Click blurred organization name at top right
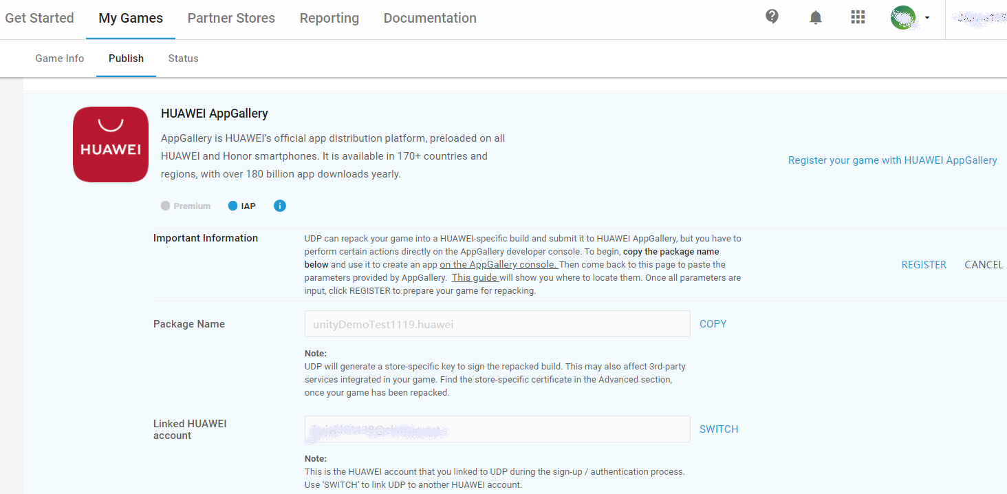Viewport: 1007px width, 494px height. click(x=981, y=19)
